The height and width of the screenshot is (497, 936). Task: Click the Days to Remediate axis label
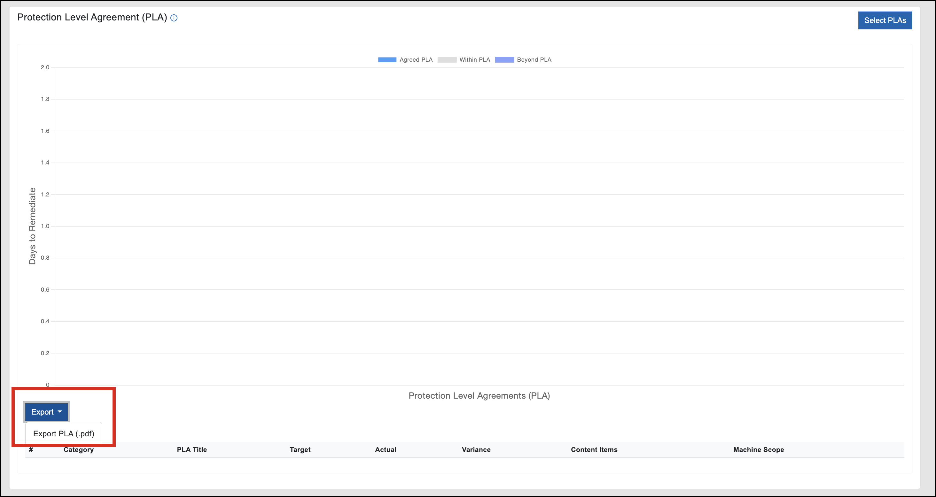pyautogui.click(x=32, y=226)
